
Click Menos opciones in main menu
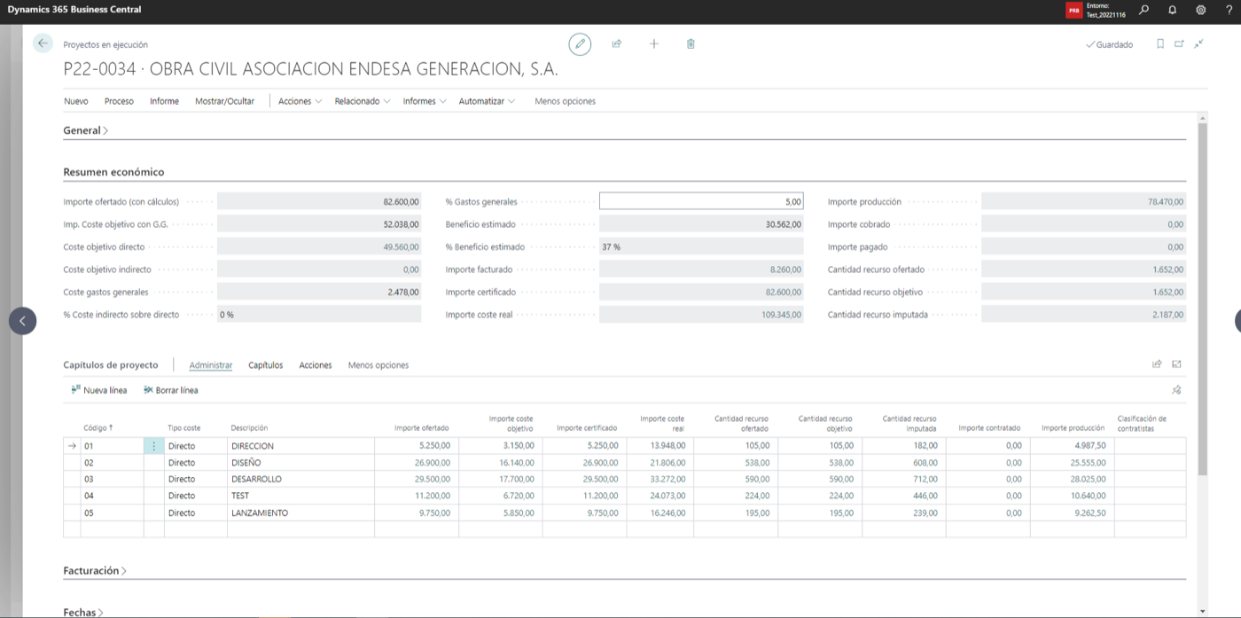coord(566,101)
